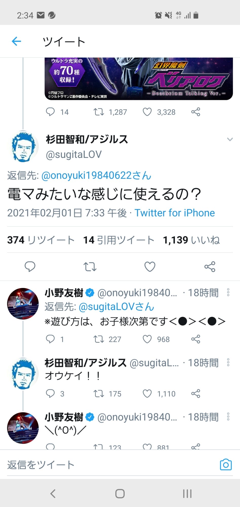
Task: View the 14 quote tweets list
Action: pyautogui.click(x=119, y=240)
